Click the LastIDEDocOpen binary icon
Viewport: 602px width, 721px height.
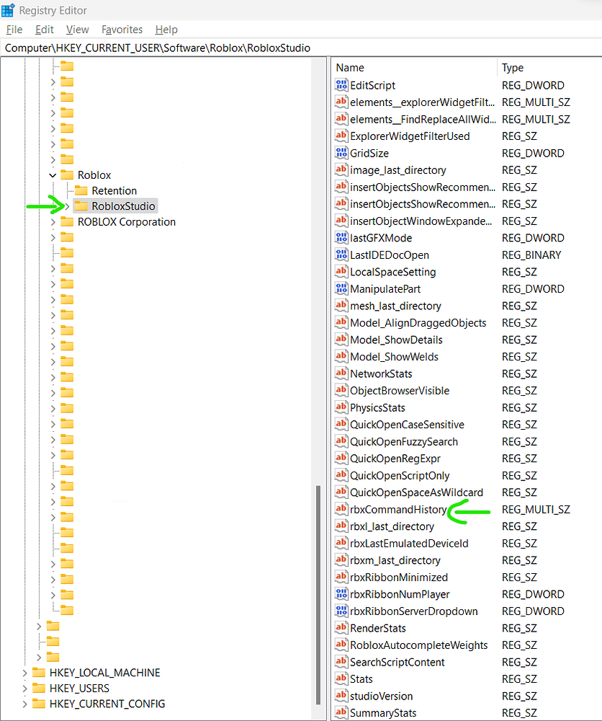[341, 255]
